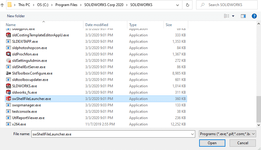
Task: Select the x264.exe file name
Action: [19, 124]
